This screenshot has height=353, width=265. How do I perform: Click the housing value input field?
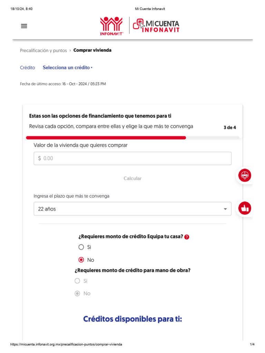pos(132,159)
